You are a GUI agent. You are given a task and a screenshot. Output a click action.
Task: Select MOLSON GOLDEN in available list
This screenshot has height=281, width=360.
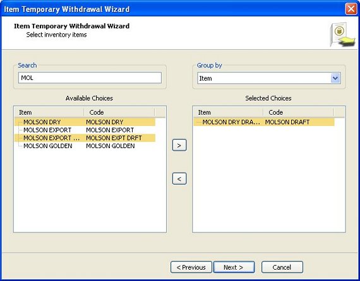[85, 146]
